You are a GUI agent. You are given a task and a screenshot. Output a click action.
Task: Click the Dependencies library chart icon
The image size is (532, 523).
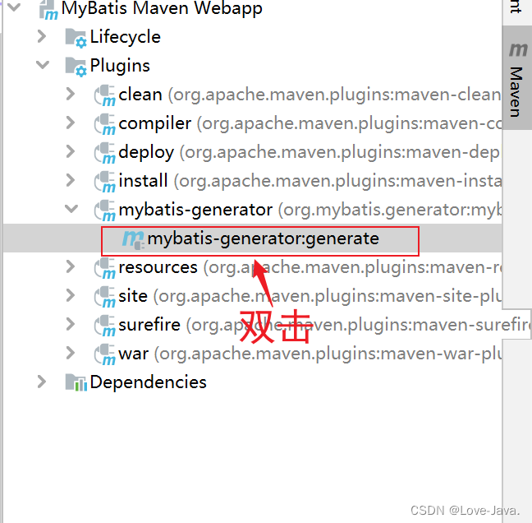(x=76, y=382)
